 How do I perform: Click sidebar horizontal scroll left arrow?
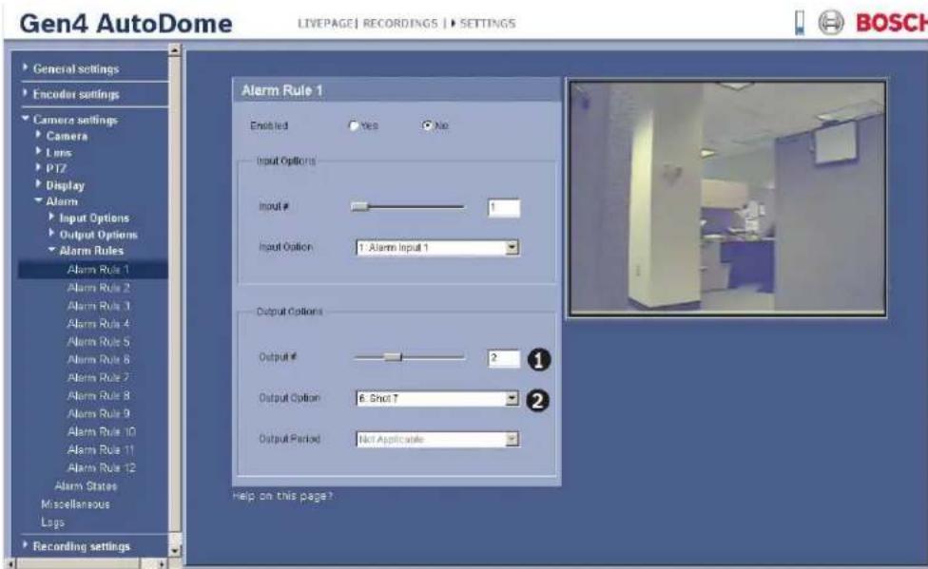10,563
